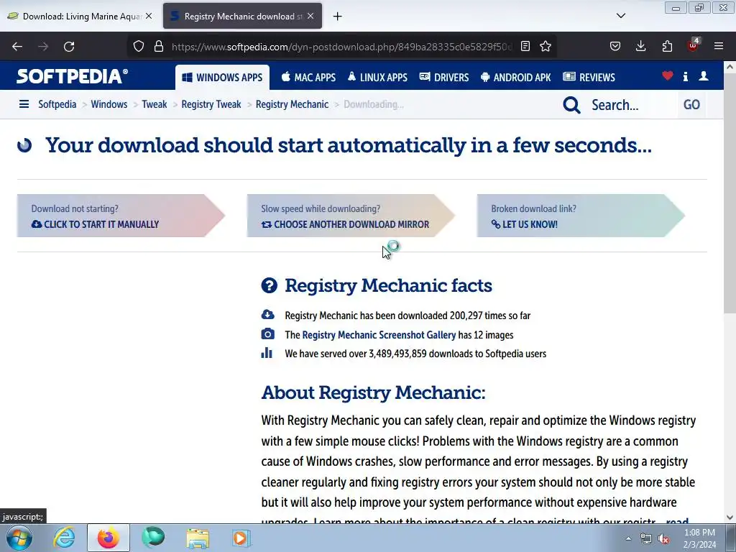The width and height of the screenshot is (736, 552).
Task: Open the Windows Apps section
Action: (x=223, y=78)
